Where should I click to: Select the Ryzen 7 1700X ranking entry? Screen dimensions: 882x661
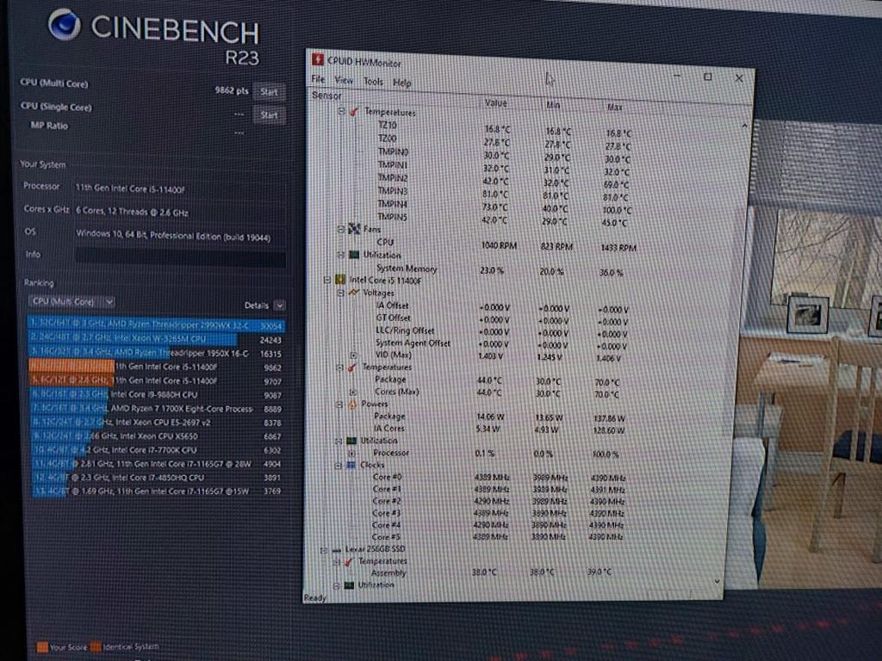156,409
